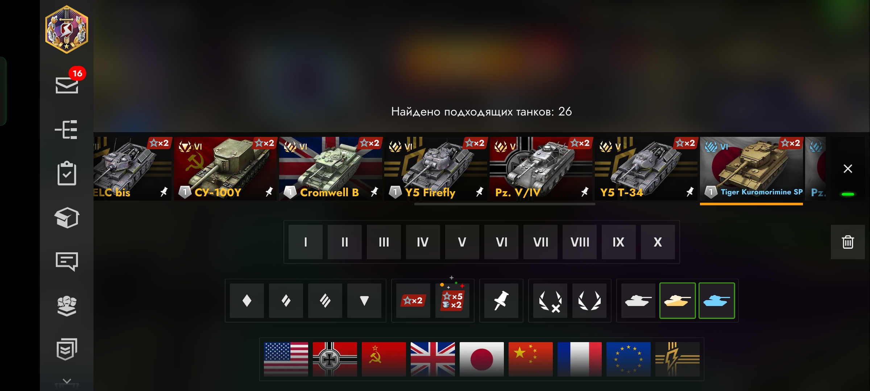
Task: Open the clan fist icon in sidebar
Action: (x=67, y=306)
